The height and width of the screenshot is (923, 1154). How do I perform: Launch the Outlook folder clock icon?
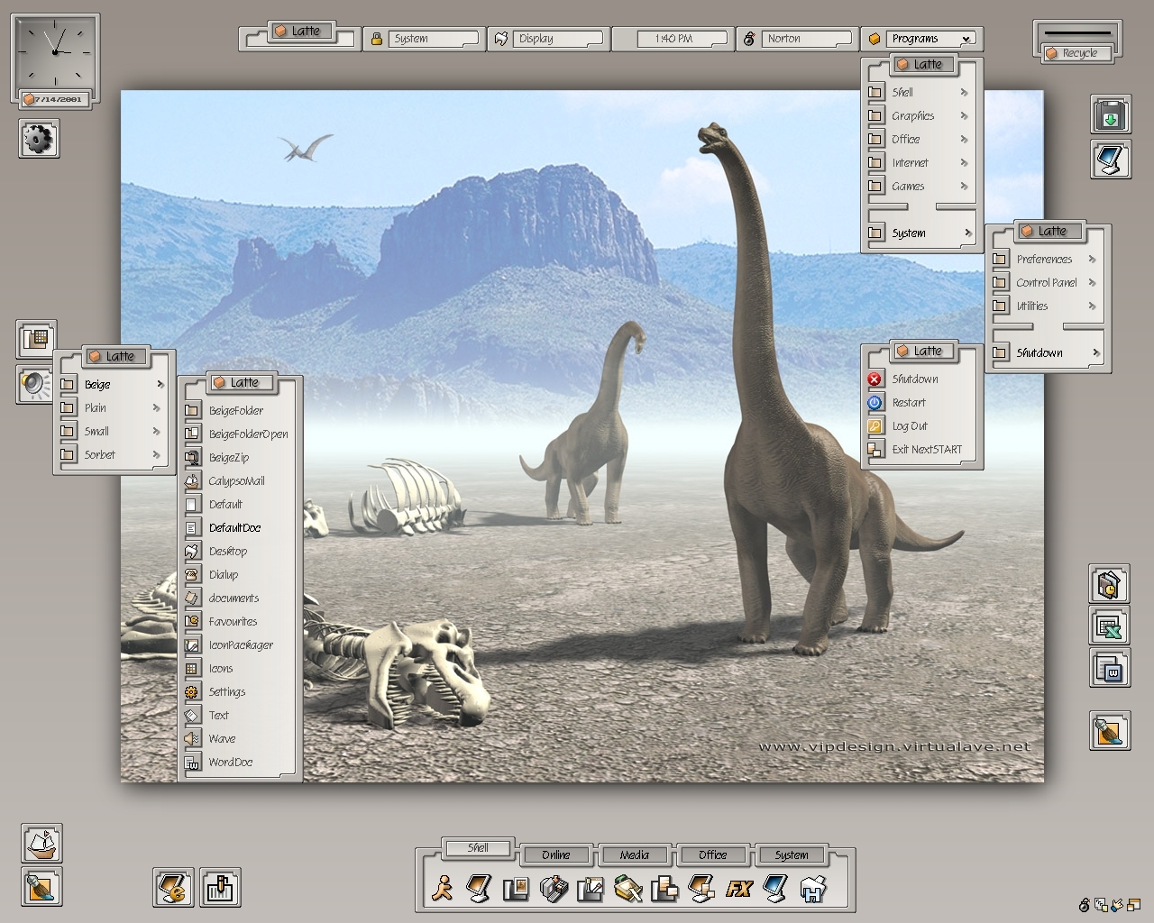pyautogui.click(x=1110, y=584)
